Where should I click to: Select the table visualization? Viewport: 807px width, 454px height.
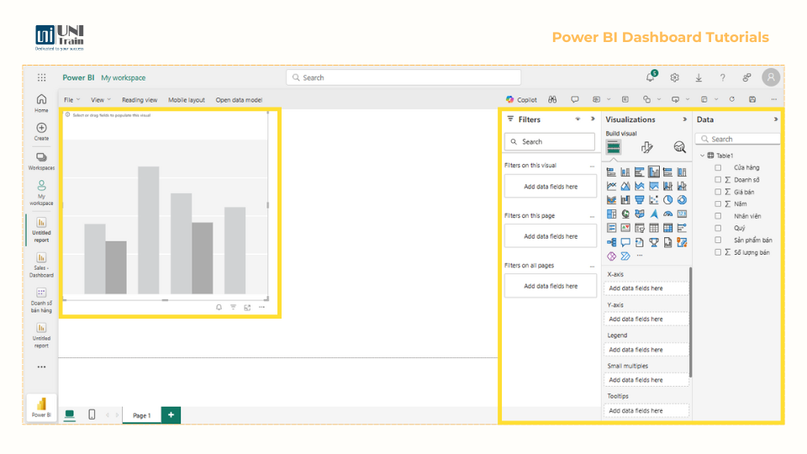[x=654, y=228]
